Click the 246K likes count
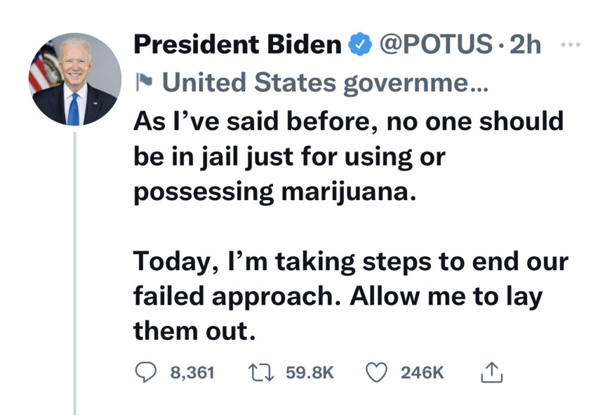The width and height of the screenshot is (612, 417). click(x=422, y=373)
